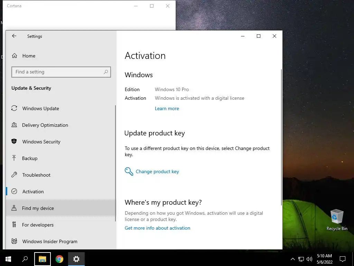This screenshot has height=266, width=354.
Task: Launch Google Chrome from the taskbar
Action: pyautogui.click(x=59, y=259)
